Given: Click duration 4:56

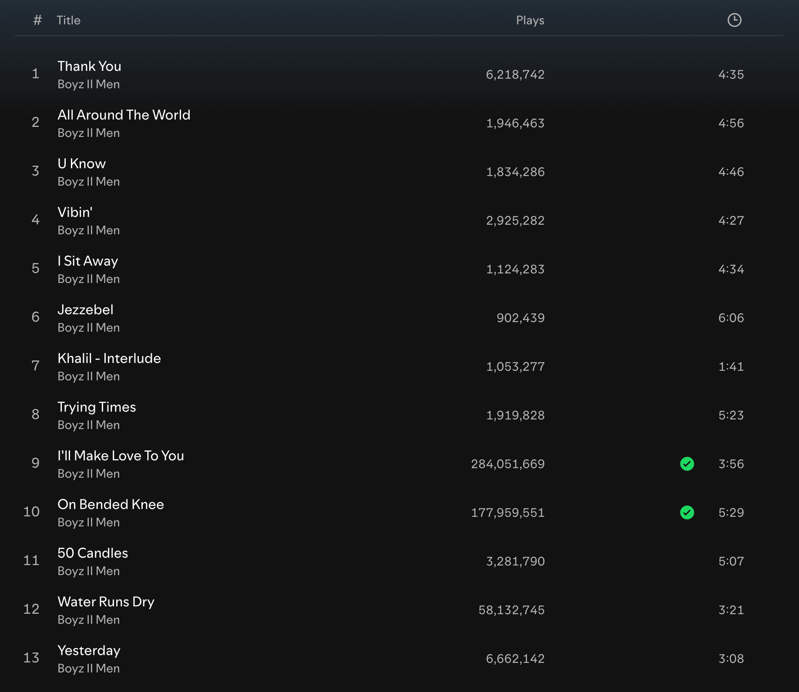Looking at the screenshot, I should click(731, 123).
